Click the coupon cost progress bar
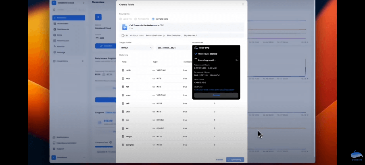365x165 pixels. (x=104, y=147)
